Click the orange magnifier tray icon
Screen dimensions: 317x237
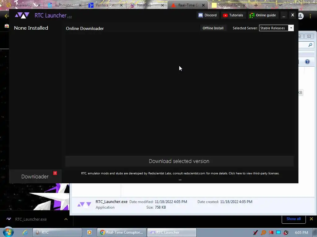(263, 232)
